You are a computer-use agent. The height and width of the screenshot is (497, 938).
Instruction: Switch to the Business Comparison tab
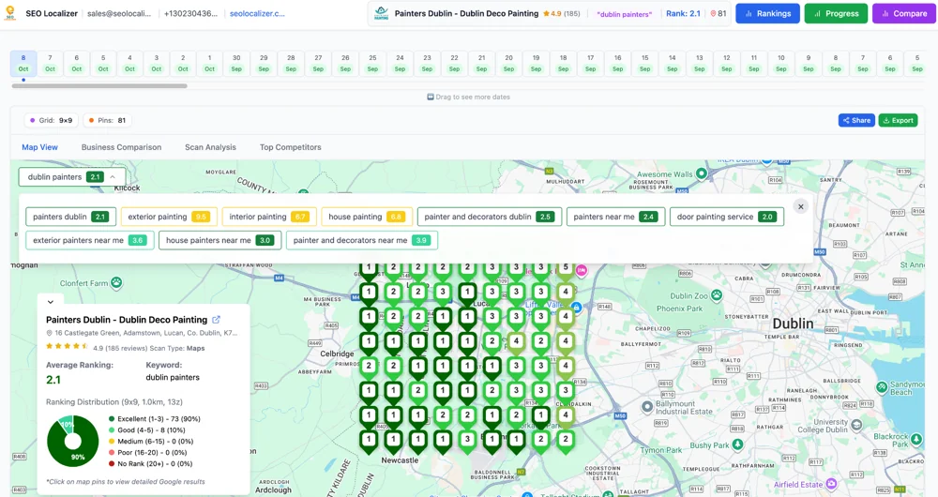121,147
